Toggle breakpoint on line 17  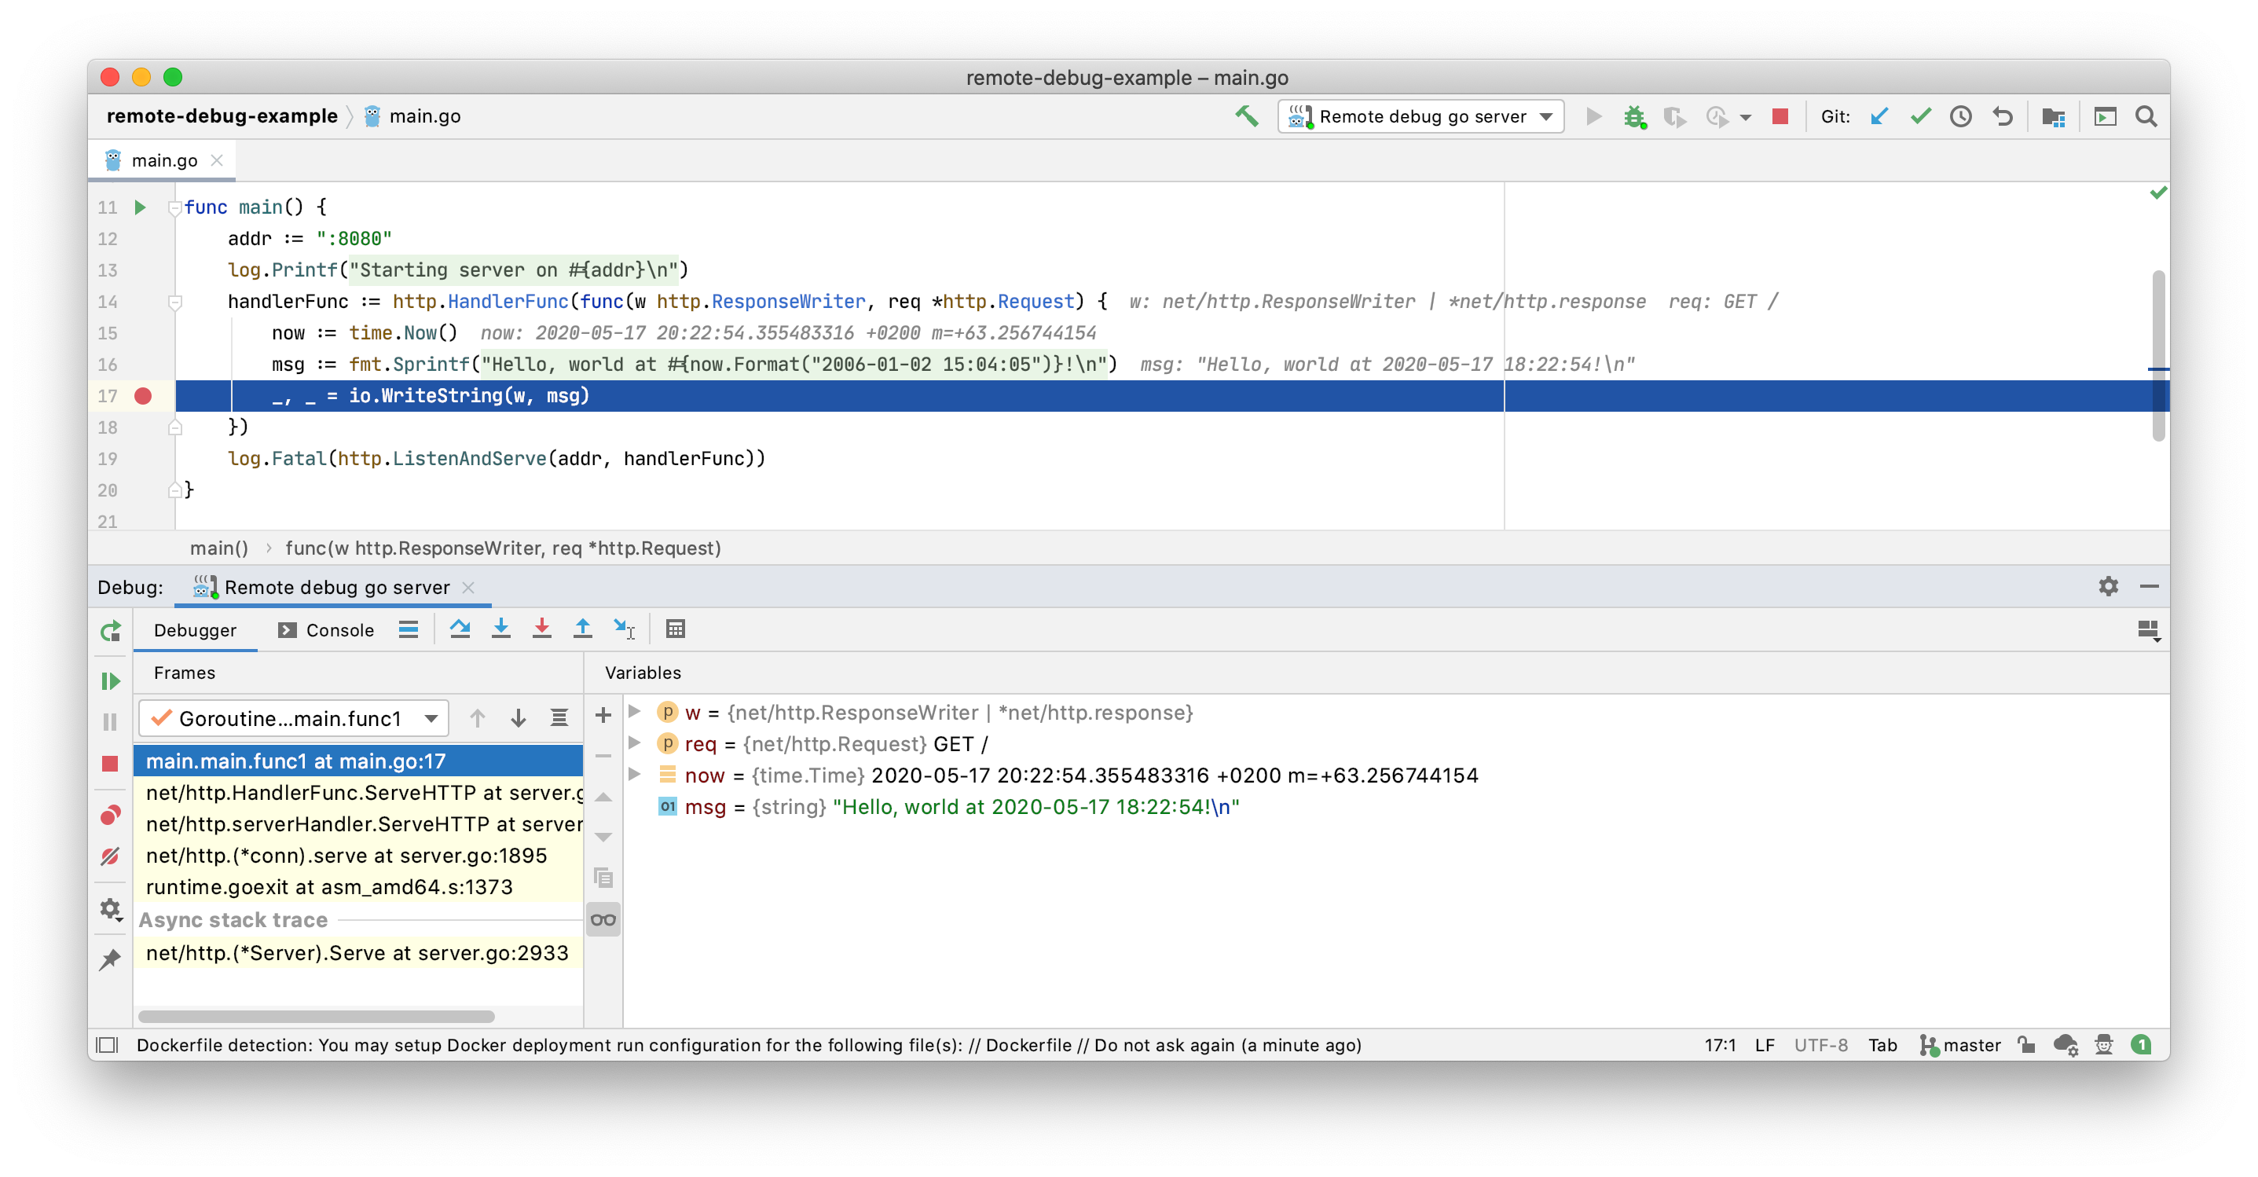(143, 396)
